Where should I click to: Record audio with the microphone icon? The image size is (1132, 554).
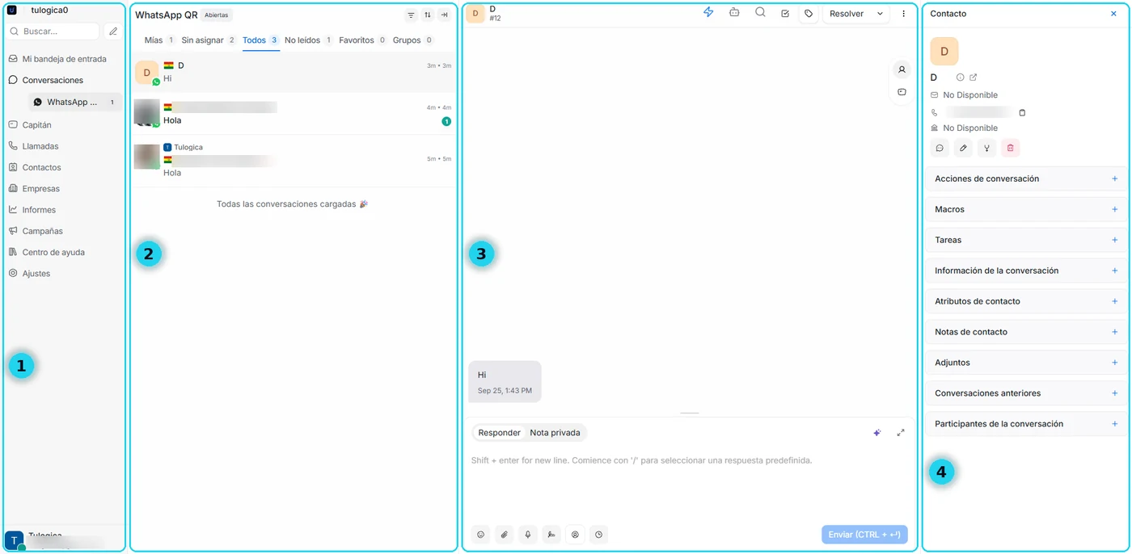click(527, 535)
